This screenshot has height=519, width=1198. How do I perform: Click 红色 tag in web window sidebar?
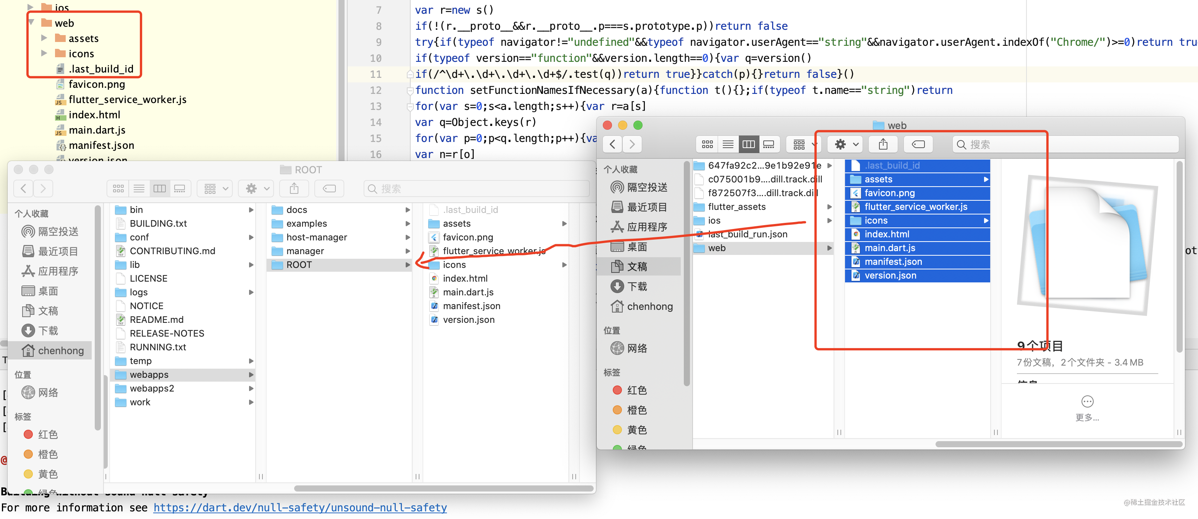coord(630,390)
